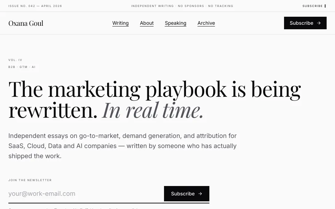Go to the About page

147,23
